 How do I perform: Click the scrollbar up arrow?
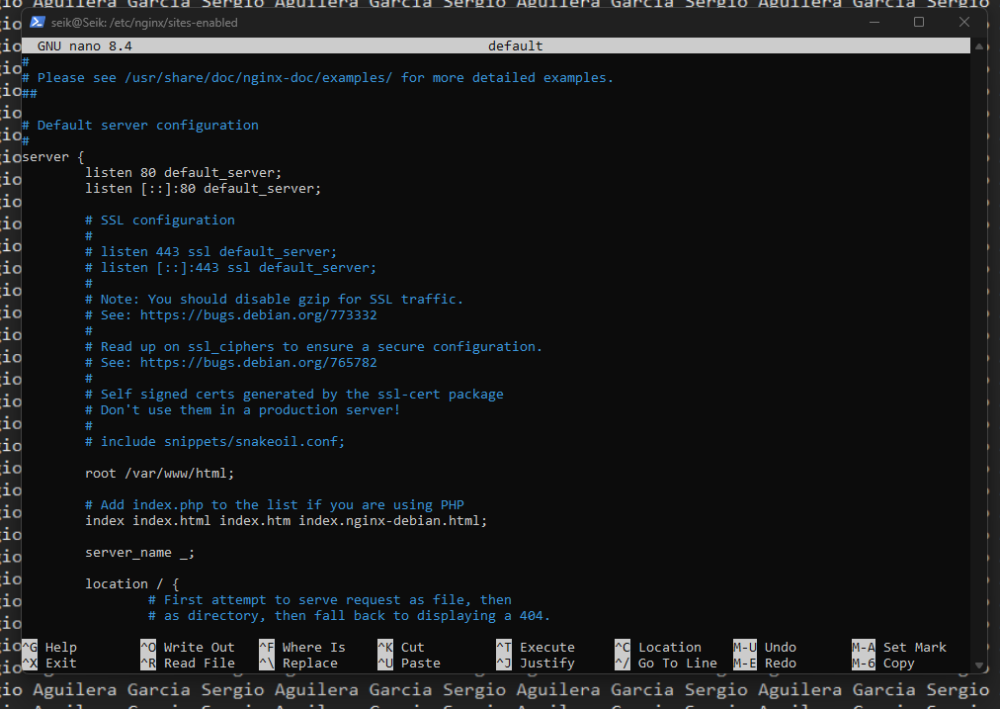tap(978, 44)
